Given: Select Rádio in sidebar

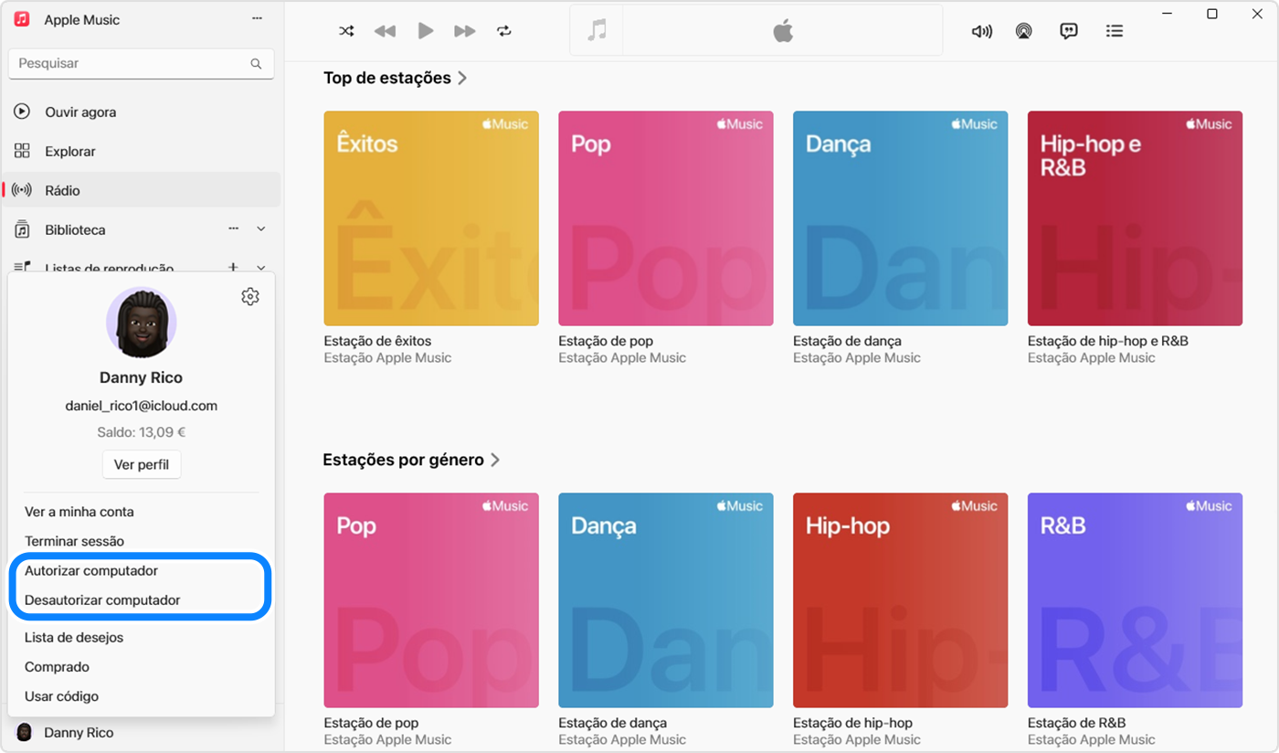Looking at the screenshot, I should (x=141, y=191).
